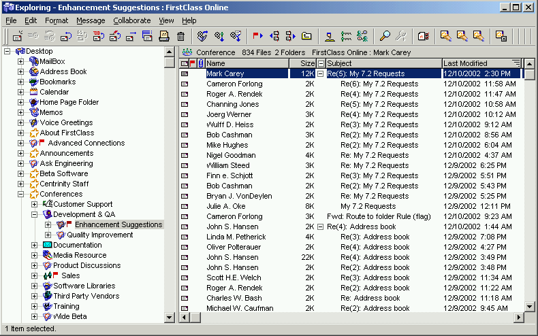Select Product Discussions in the tree
Image resolution: width=538 pixels, height=336 pixels.
click(x=86, y=265)
